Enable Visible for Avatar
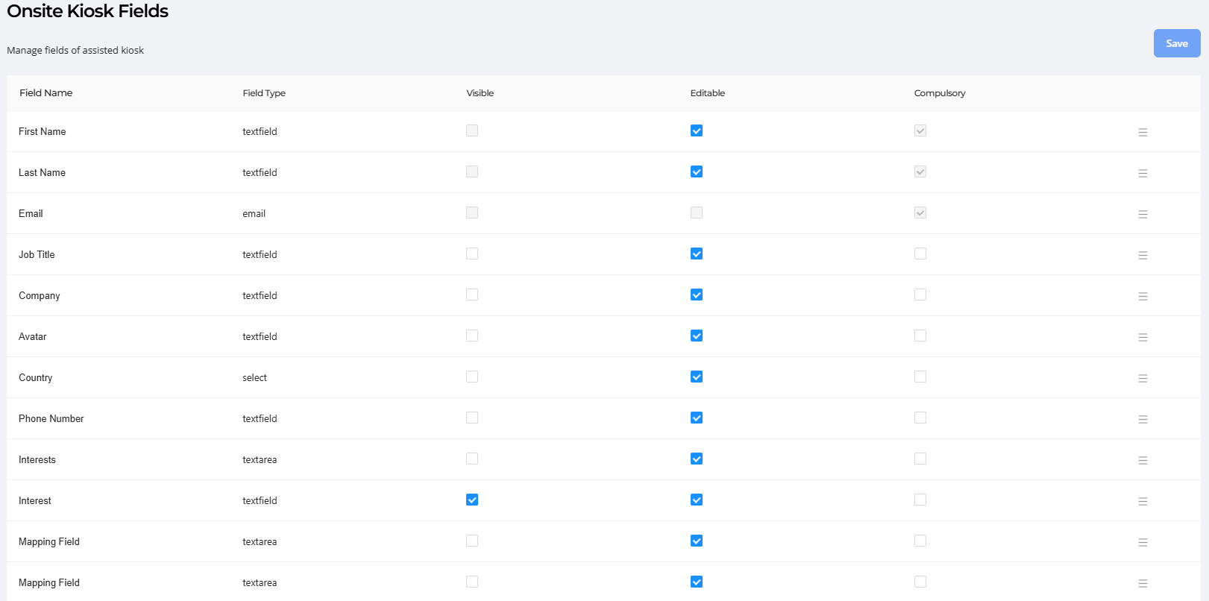 click(x=472, y=336)
